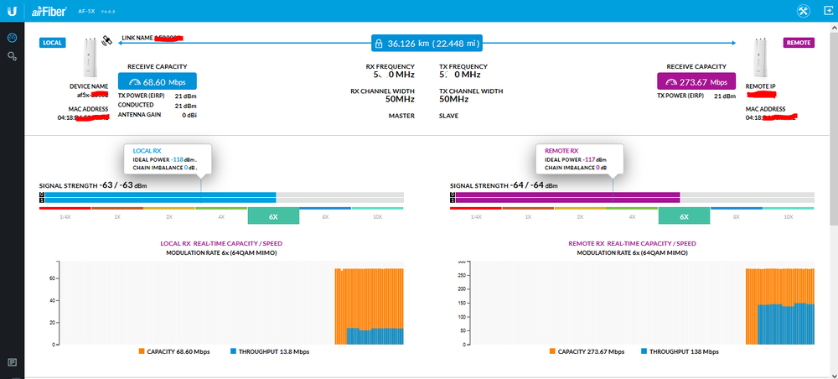838x379 pixels.
Task: Open the log icon at sidebar bottom
Action: point(12,361)
